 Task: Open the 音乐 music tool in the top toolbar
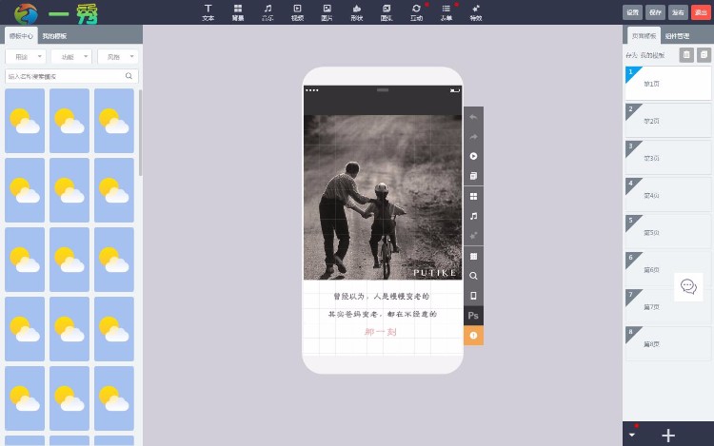tap(268, 12)
